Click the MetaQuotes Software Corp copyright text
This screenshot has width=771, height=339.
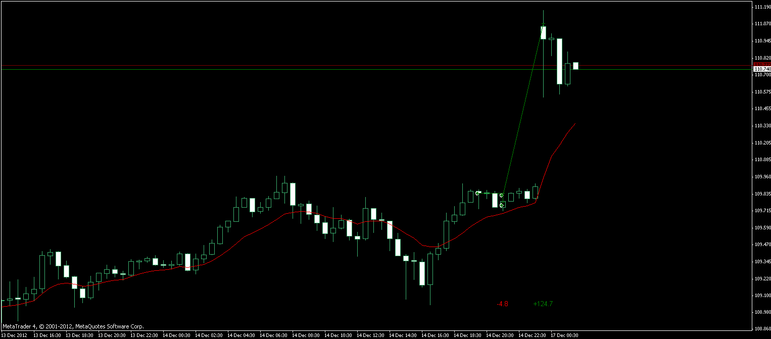[x=73, y=326]
